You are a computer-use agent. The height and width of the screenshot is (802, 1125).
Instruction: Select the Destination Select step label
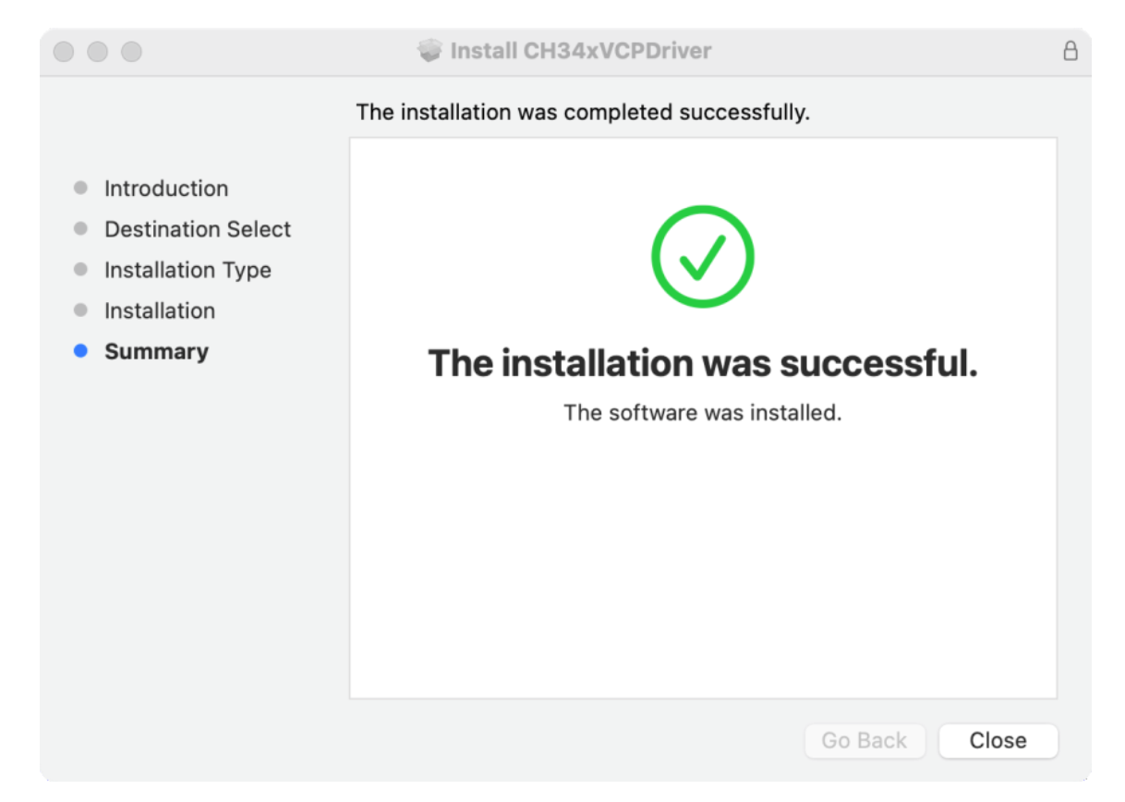(198, 229)
